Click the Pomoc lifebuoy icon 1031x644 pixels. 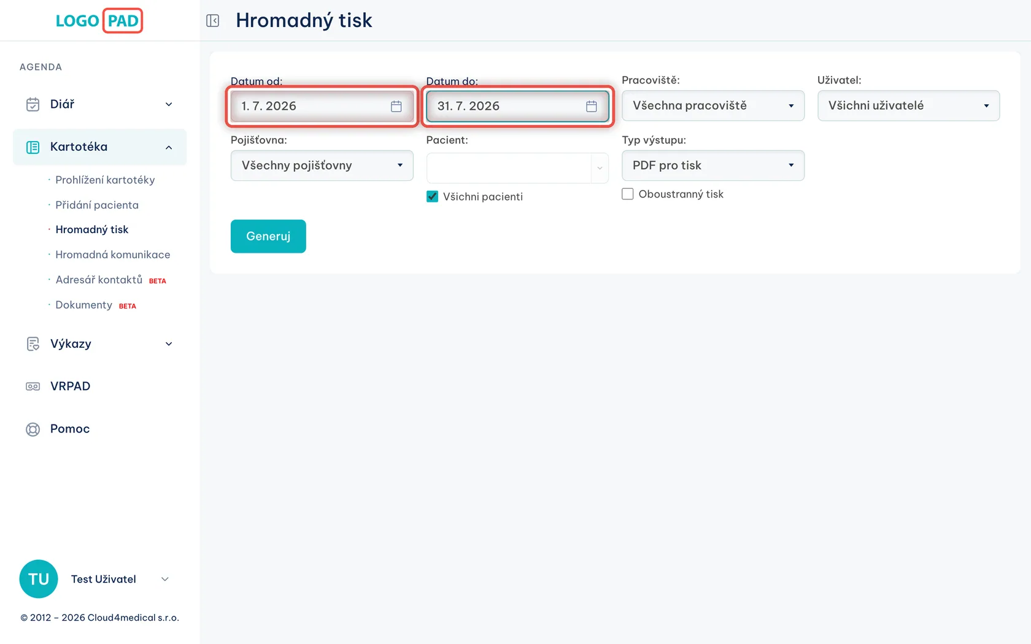33,429
